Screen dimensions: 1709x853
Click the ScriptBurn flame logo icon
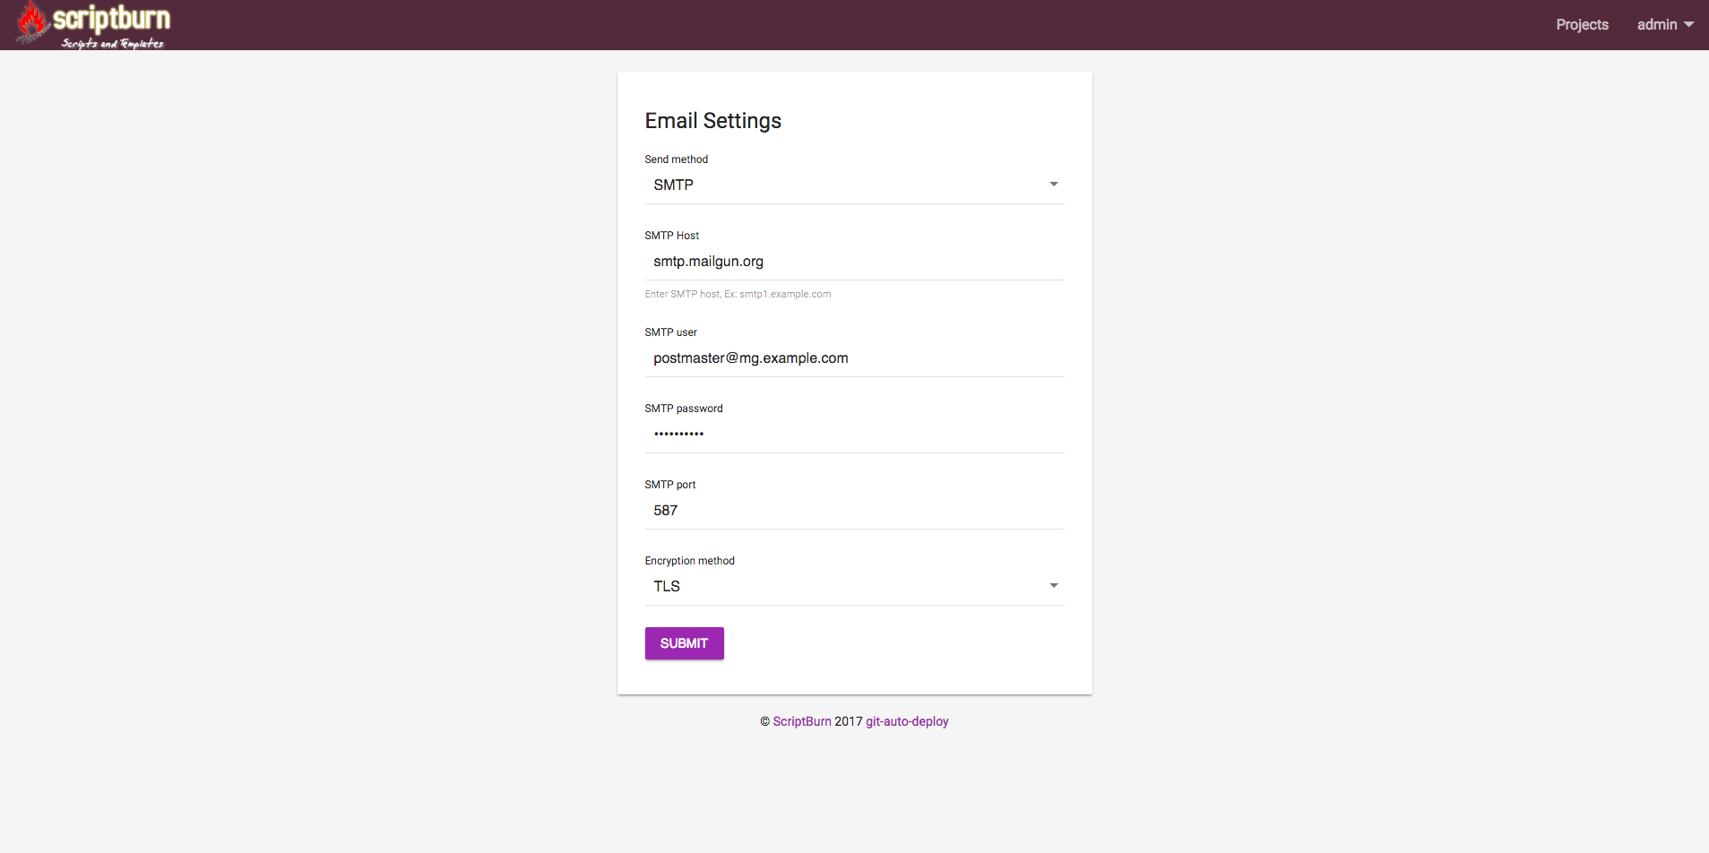pos(32,22)
